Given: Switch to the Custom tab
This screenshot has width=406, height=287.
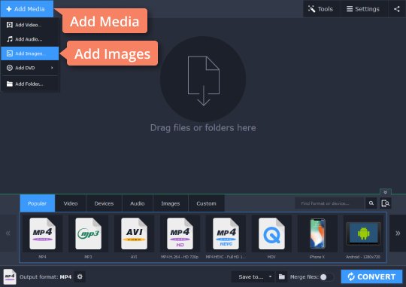Looking at the screenshot, I should click(206, 203).
